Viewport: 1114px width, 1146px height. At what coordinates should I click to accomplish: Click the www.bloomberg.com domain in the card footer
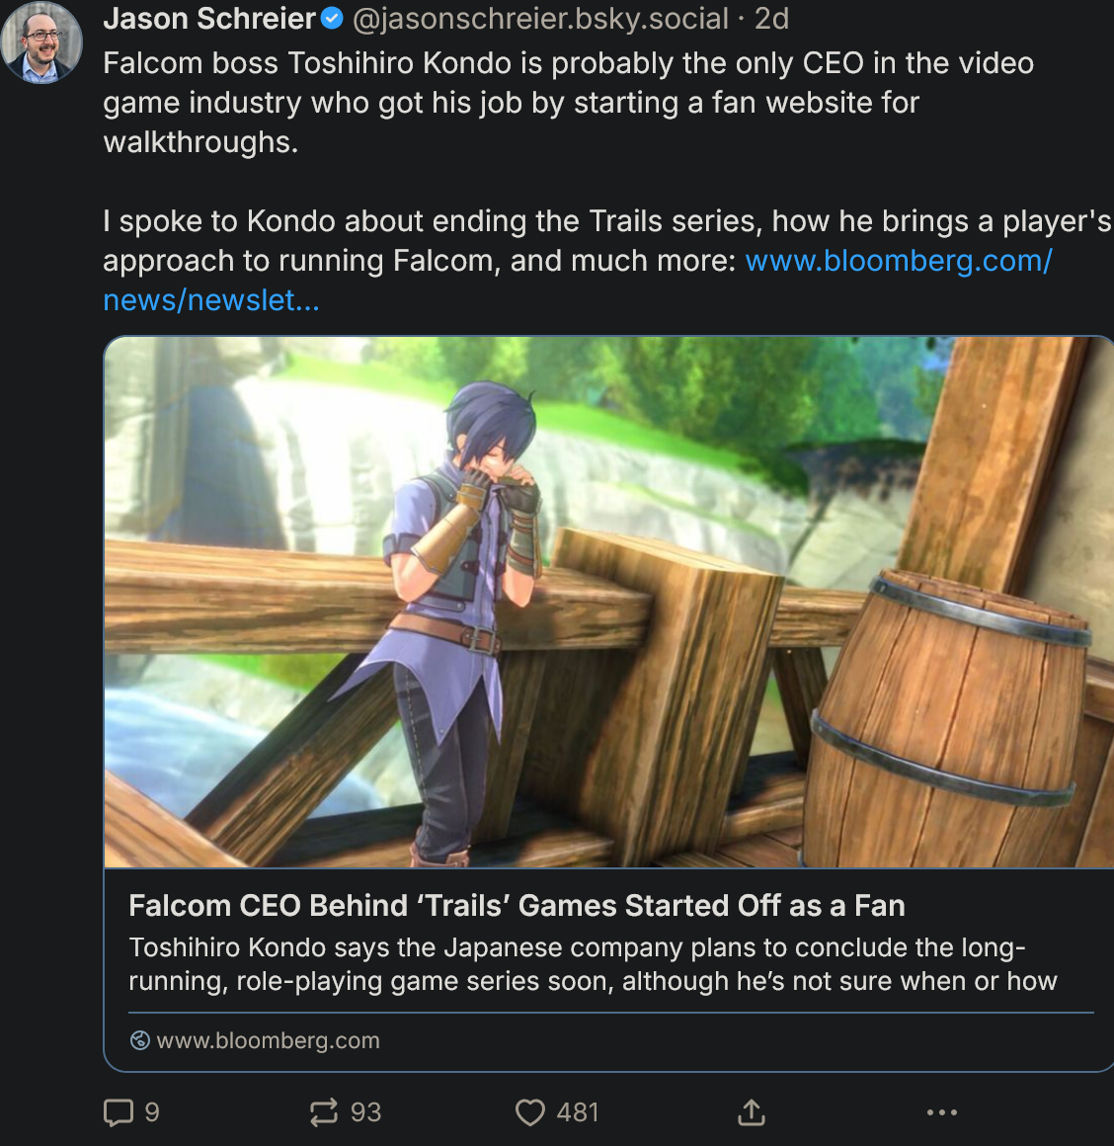[268, 1040]
